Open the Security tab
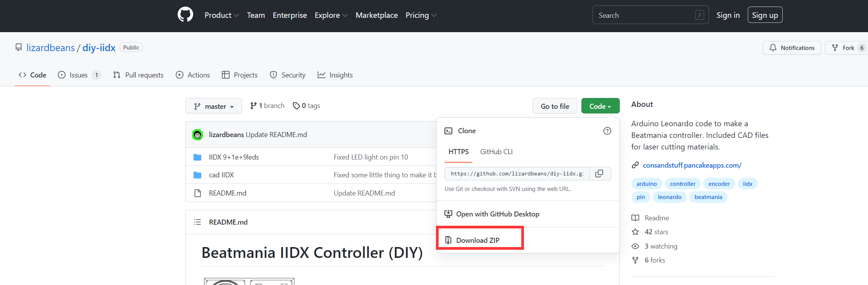The height and width of the screenshot is (285, 868). coord(288,75)
